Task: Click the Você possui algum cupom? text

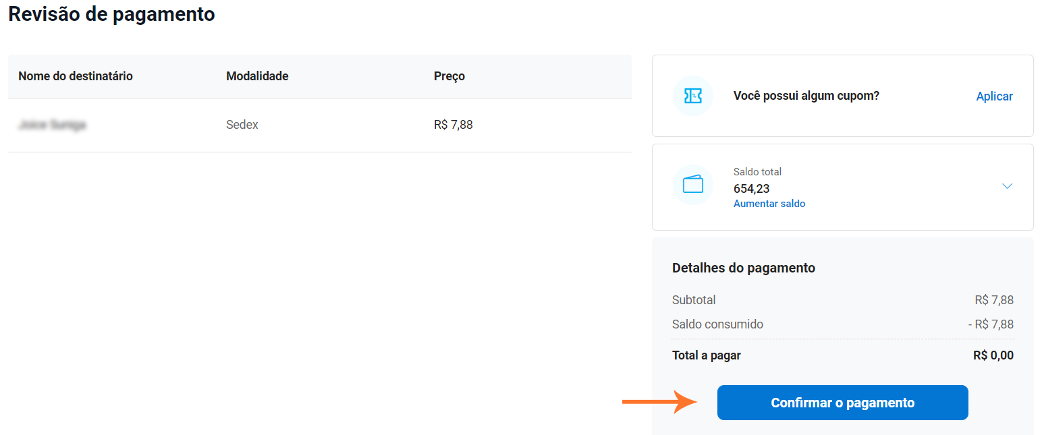Action: coord(806,96)
